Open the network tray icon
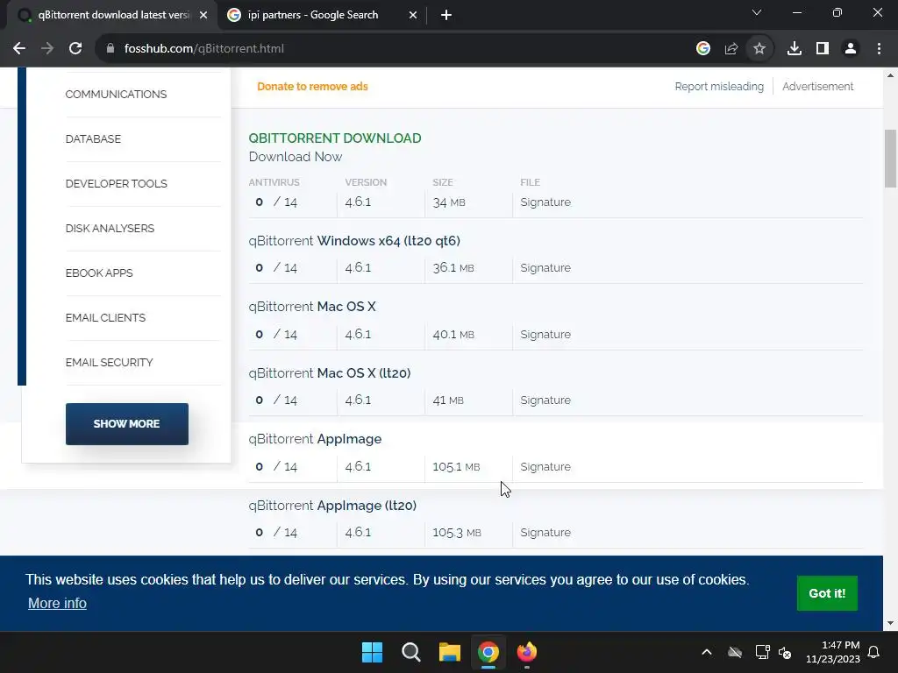The width and height of the screenshot is (898, 673). [762, 652]
